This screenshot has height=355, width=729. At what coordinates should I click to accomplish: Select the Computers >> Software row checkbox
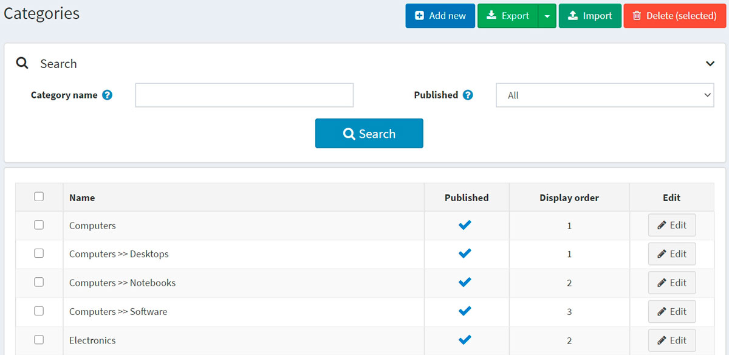pyautogui.click(x=39, y=311)
